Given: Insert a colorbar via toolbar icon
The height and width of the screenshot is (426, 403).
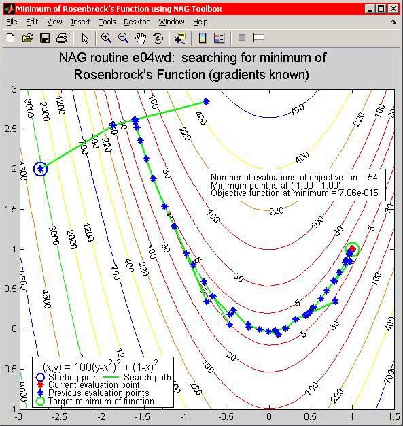Looking at the screenshot, I should point(203,38).
